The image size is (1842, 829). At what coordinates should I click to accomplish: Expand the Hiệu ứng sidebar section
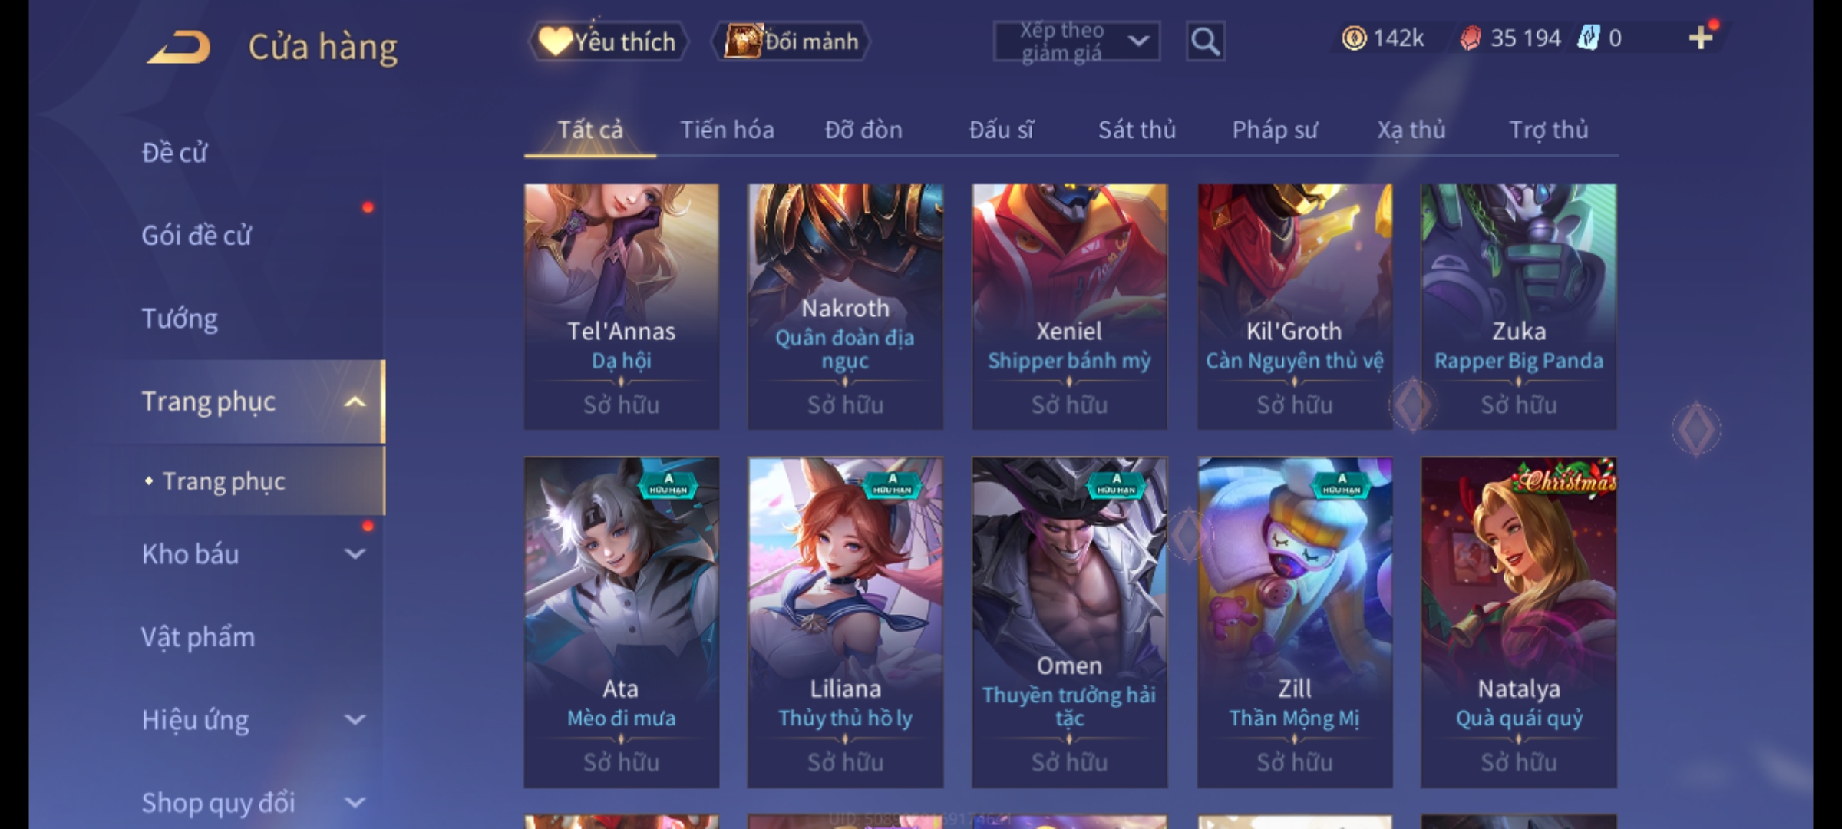coord(355,720)
